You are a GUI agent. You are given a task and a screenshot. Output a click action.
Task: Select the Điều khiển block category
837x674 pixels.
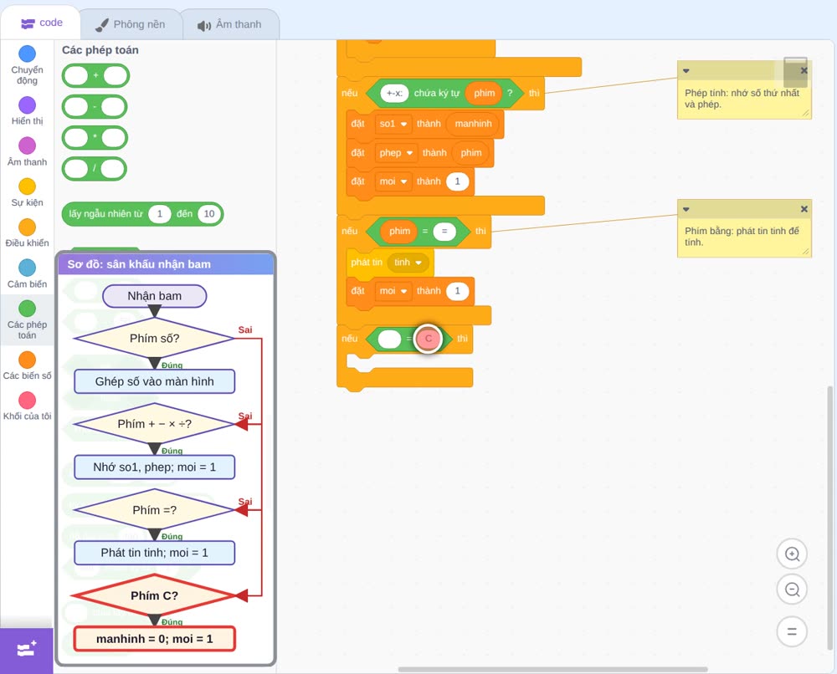(27, 233)
